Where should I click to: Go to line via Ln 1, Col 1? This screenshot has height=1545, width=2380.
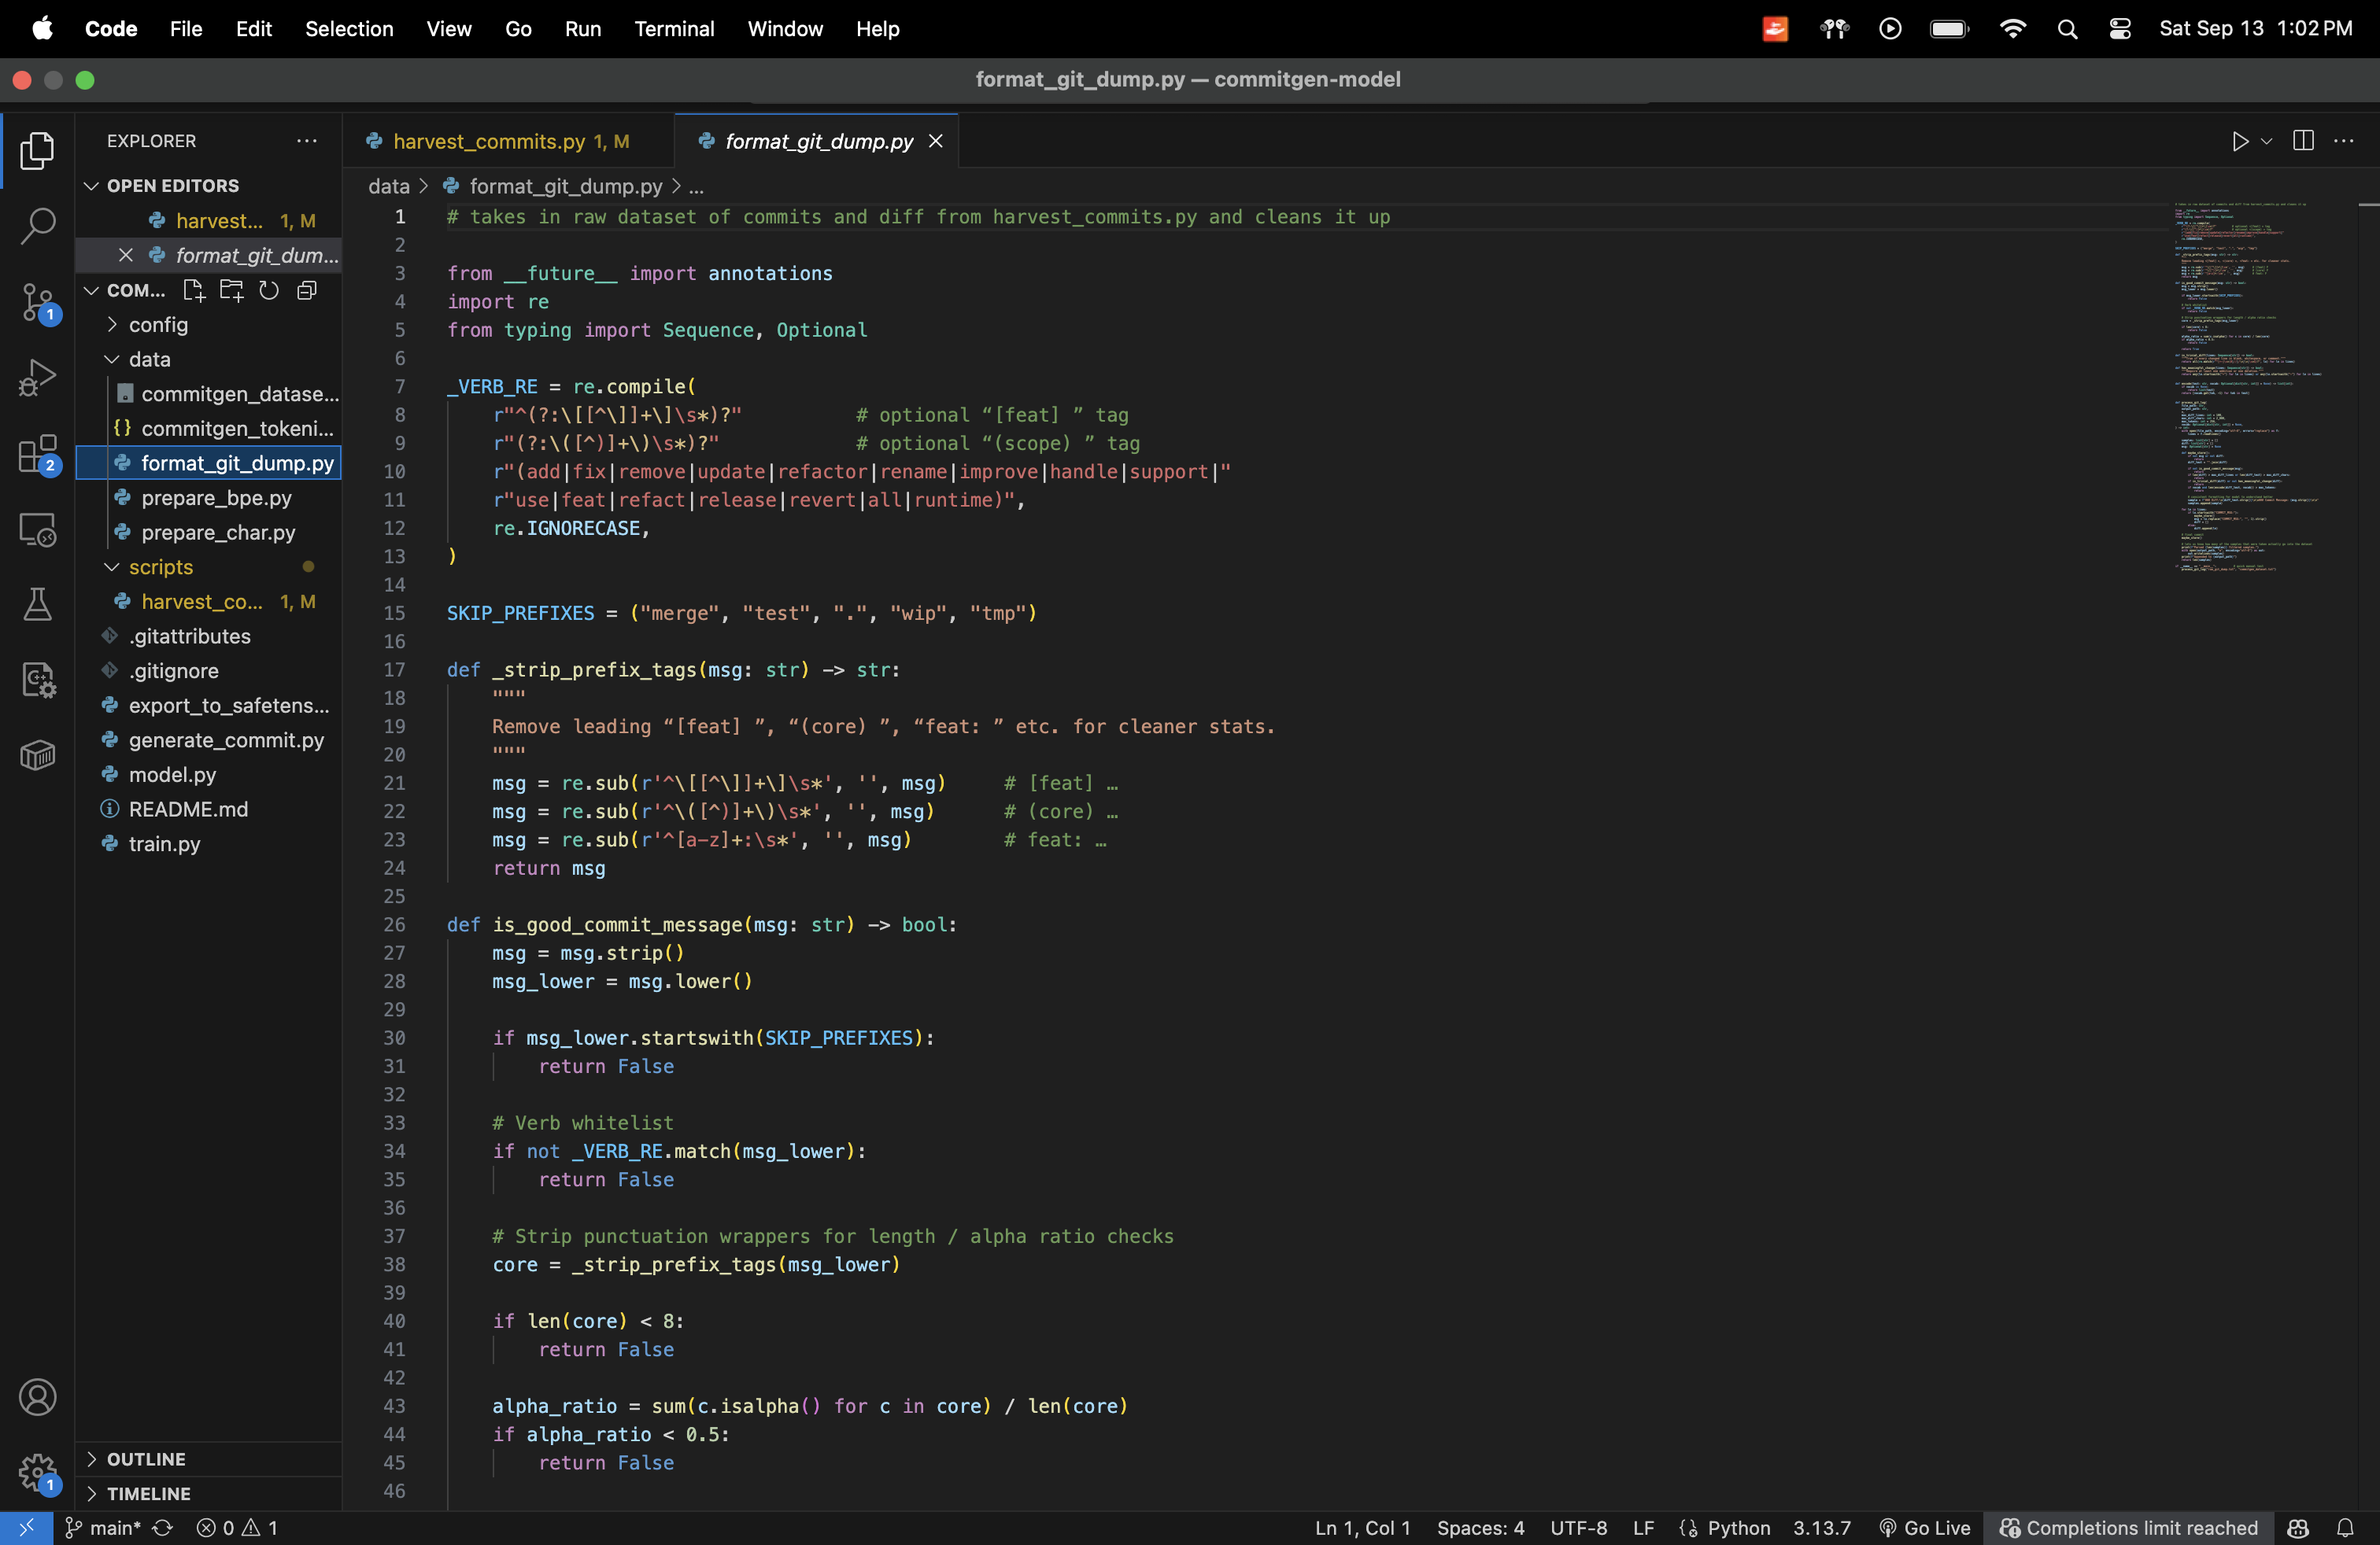(1362, 1528)
